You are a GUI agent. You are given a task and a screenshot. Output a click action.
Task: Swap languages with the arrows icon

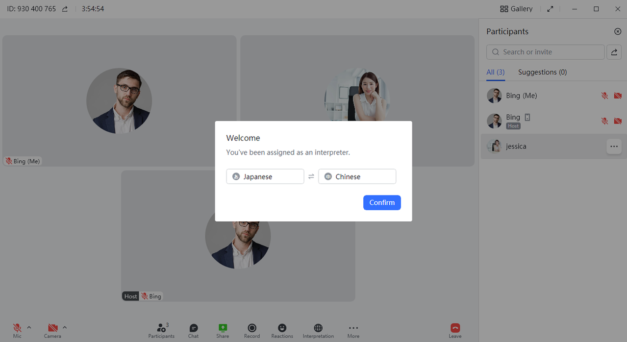pyautogui.click(x=311, y=176)
